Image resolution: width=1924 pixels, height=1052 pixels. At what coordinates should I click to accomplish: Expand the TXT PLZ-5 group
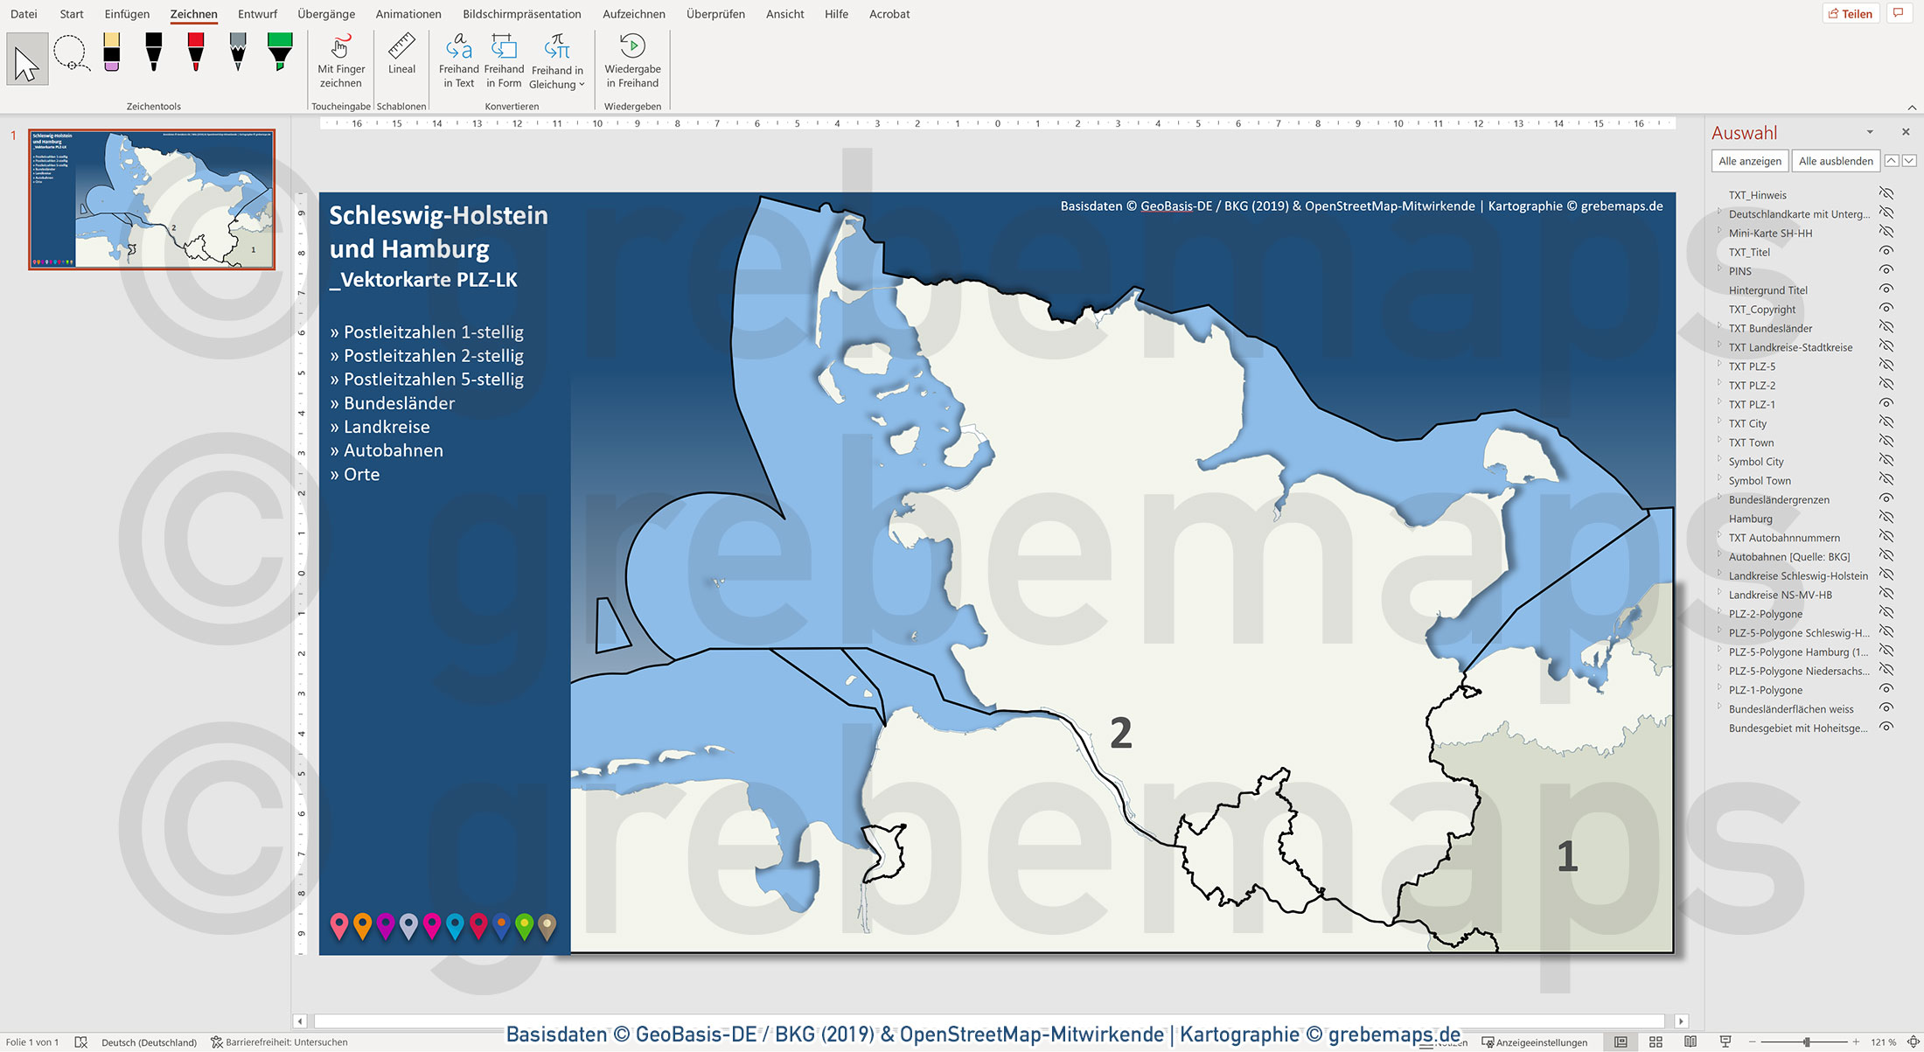[1719, 365]
